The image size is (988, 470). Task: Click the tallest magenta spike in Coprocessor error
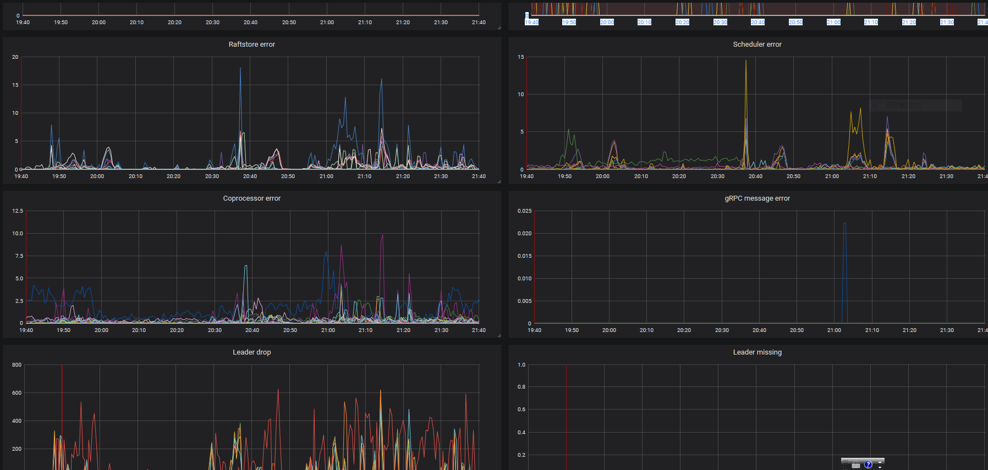click(382, 237)
